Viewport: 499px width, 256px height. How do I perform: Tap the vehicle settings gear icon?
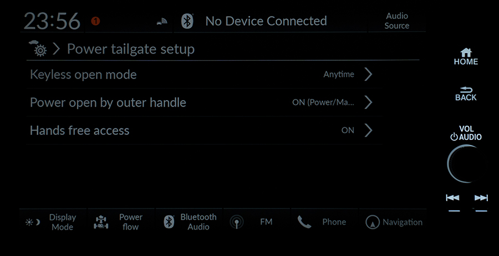coord(38,48)
